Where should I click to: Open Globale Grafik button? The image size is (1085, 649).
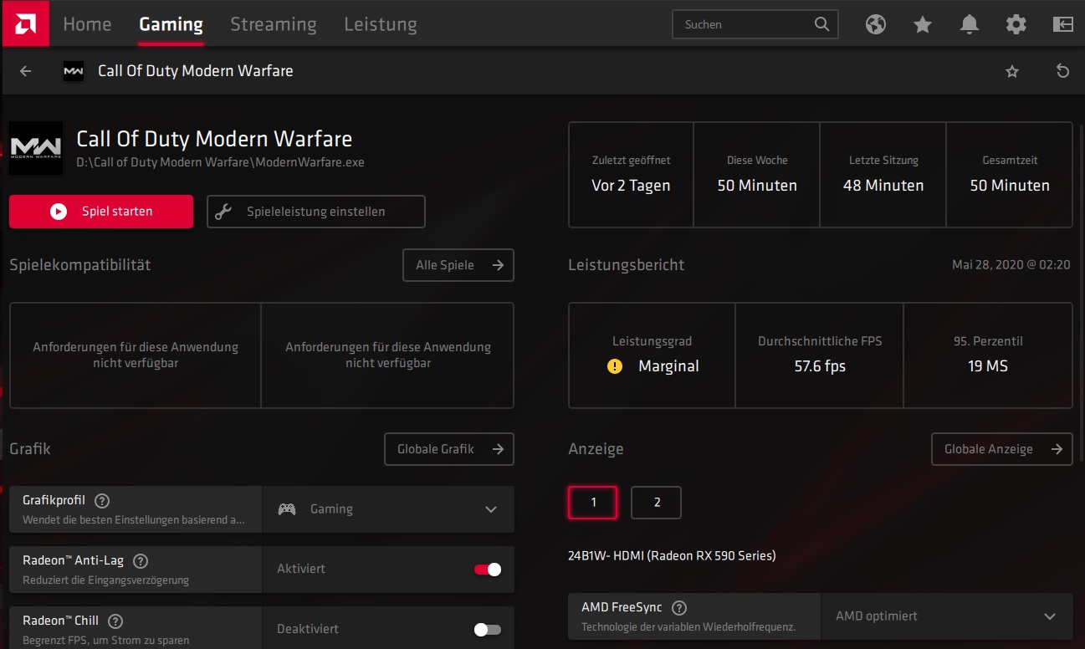click(x=449, y=449)
